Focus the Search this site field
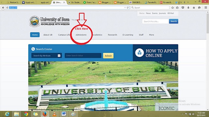Screen dimensions: 209x117 155,21
